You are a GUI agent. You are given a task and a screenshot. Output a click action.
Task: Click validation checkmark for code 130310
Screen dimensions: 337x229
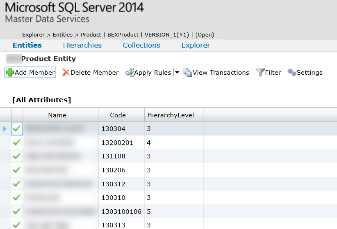click(x=17, y=197)
